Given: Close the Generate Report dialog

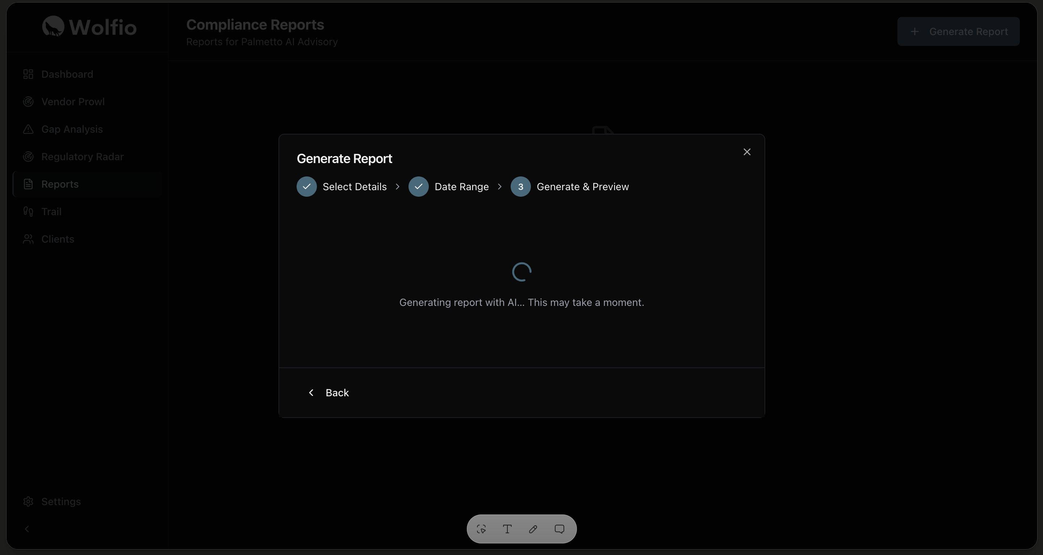Looking at the screenshot, I should tap(747, 152).
